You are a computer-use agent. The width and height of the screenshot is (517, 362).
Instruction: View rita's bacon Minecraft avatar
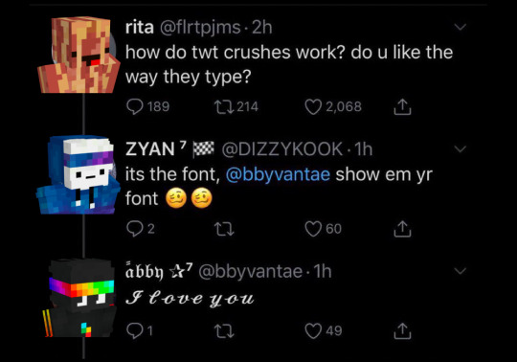[79, 55]
